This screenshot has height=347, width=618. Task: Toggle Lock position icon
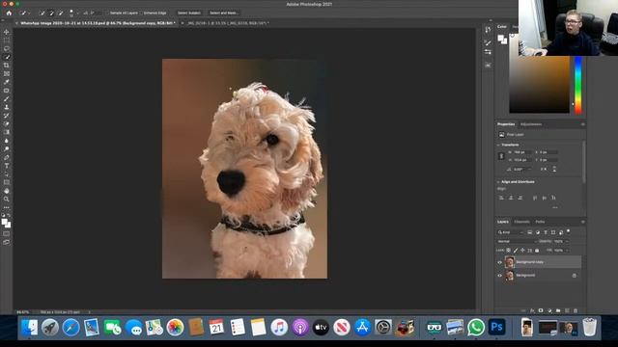(522, 251)
